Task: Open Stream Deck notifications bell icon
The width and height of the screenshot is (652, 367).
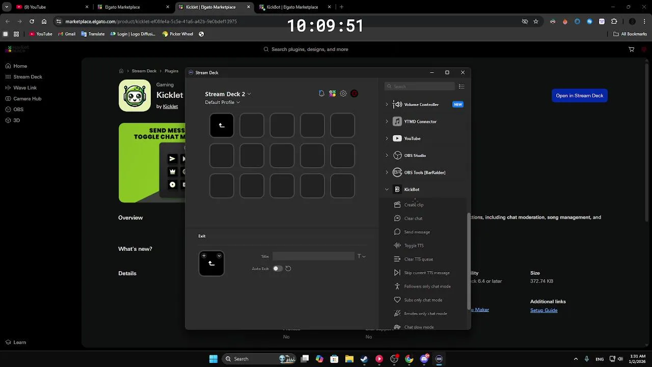Action: [x=321, y=94]
